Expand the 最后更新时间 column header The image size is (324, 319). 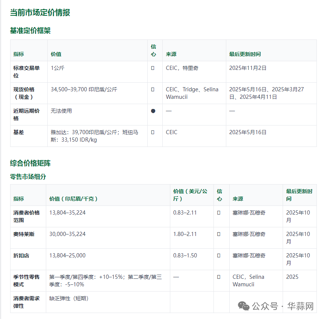pyautogui.click(x=245, y=54)
